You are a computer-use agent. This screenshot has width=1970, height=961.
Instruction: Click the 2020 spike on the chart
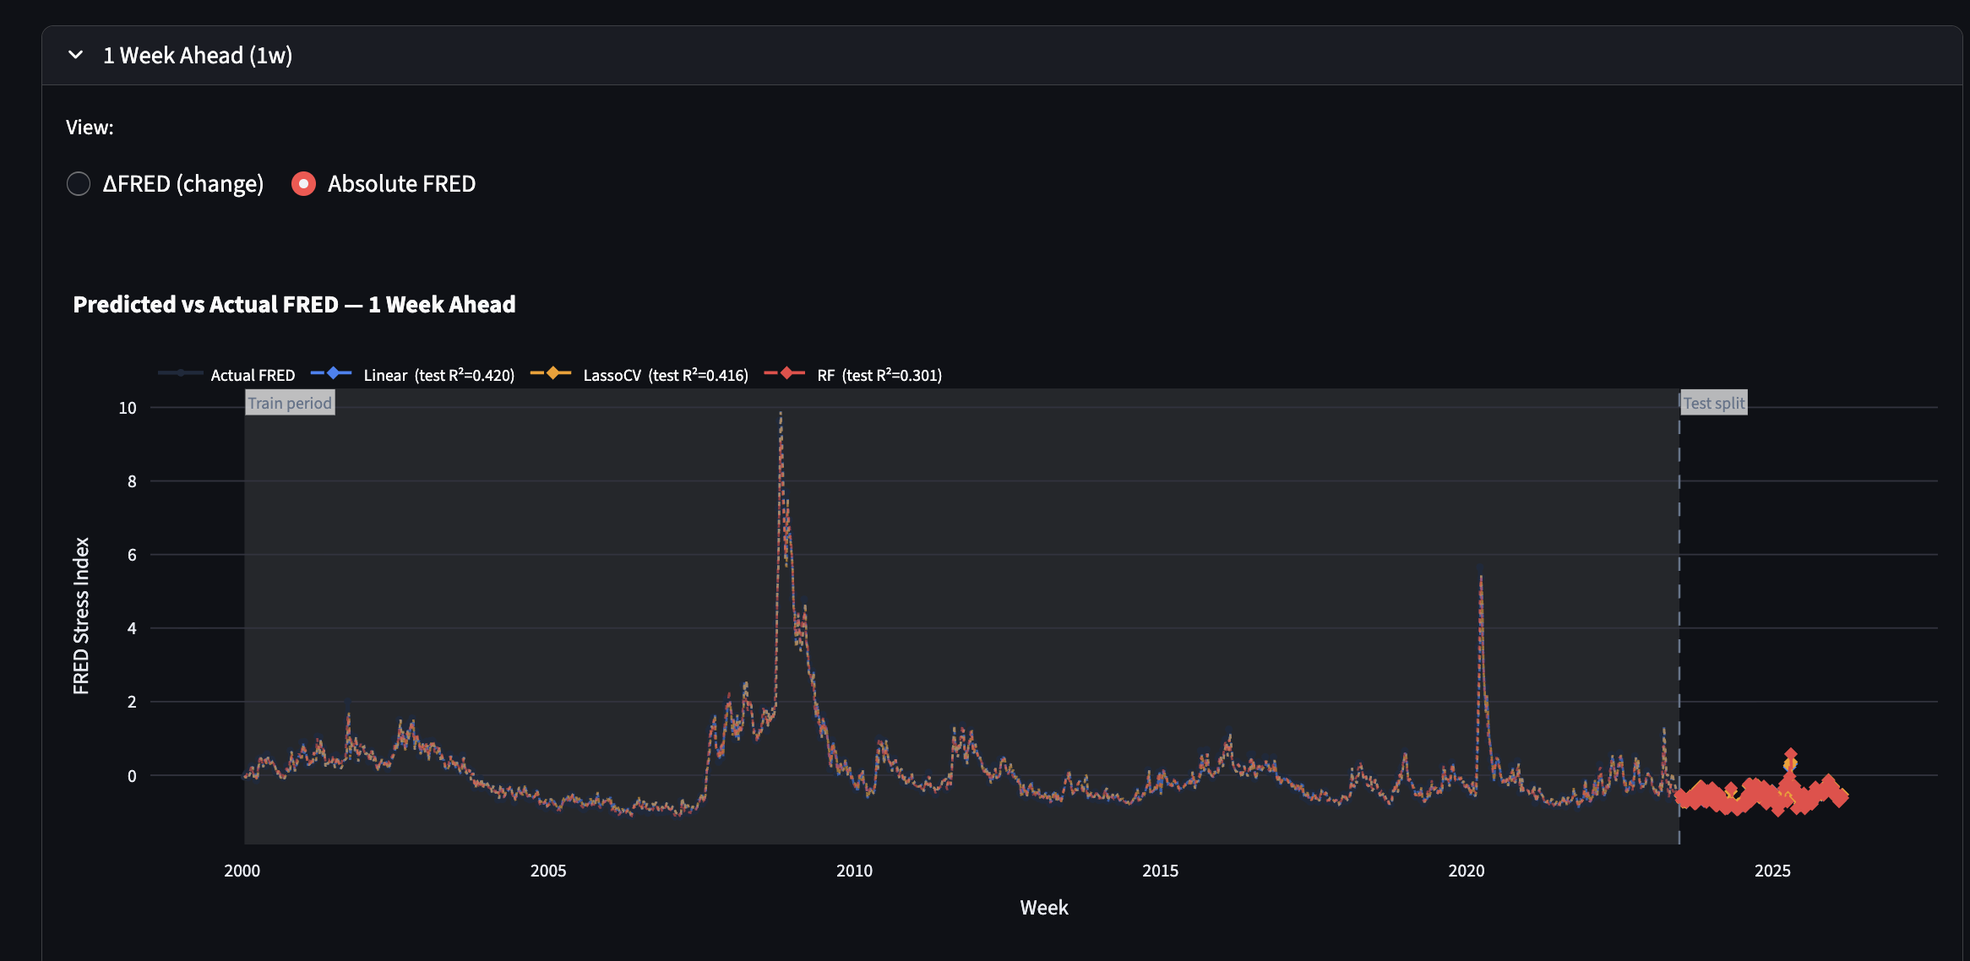pos(1481,578)
